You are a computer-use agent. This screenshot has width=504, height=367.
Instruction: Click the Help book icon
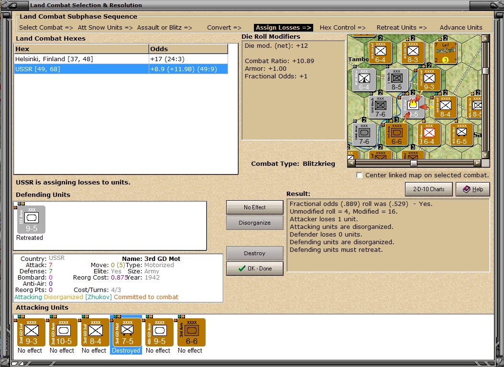pos(467,189)
